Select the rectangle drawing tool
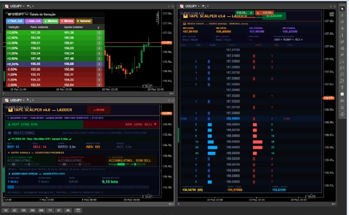 coord(342,68)
